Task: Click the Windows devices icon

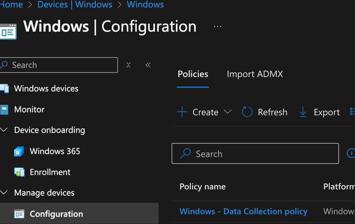Action: (x=5, y=89)
